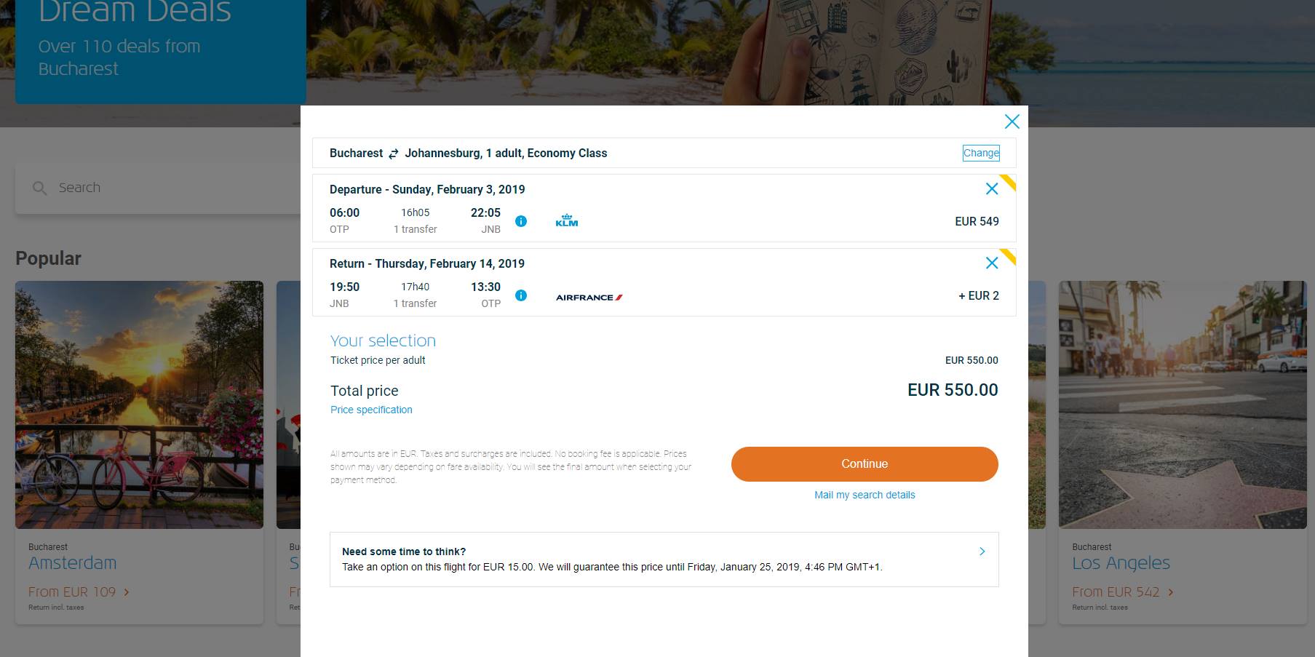
Task: Open departure flight info icon
Action: (521, 221)
